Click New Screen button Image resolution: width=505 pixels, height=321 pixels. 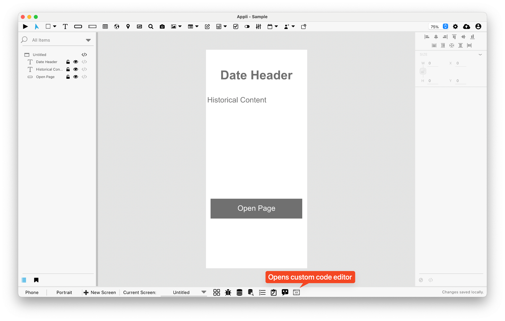click(x=100, y=292)
